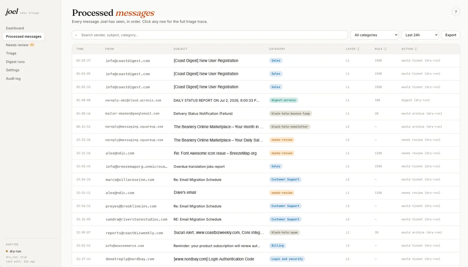Open Overdue translation jobs report message
468x267 pixels.
(x=199, y=166)
